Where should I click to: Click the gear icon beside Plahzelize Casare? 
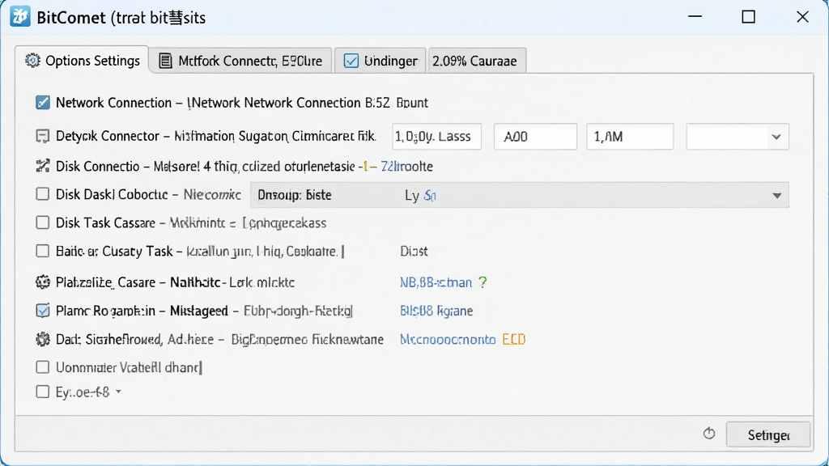point(42,282)
